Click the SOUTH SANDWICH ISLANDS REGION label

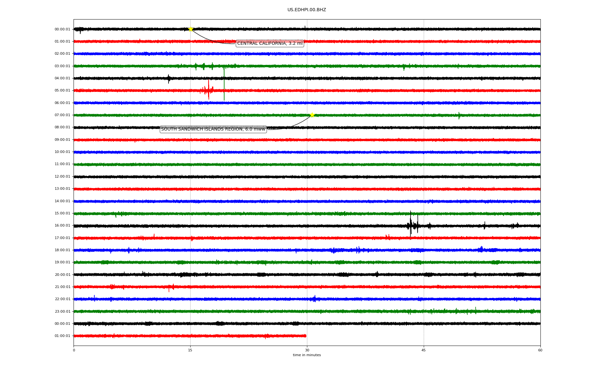[x=213, y=129]
